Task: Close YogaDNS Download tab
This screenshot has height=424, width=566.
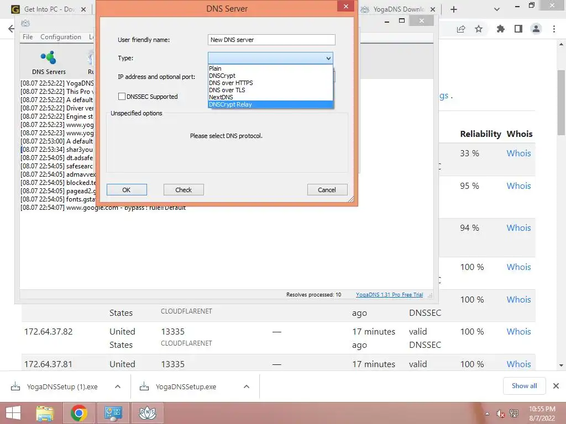Action: click(x=433, y=9)
